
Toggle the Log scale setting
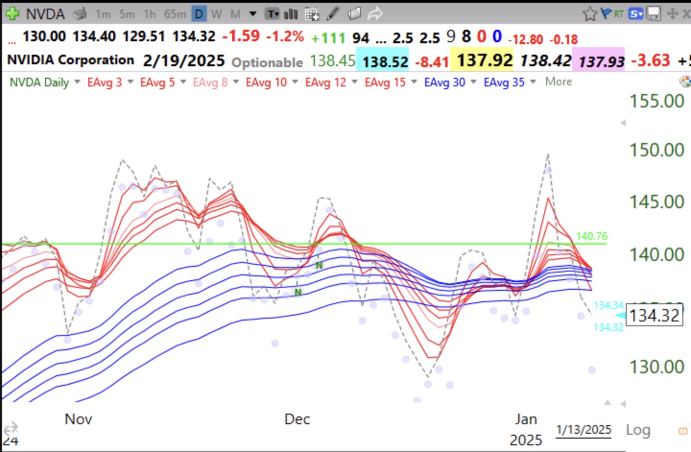638,430
